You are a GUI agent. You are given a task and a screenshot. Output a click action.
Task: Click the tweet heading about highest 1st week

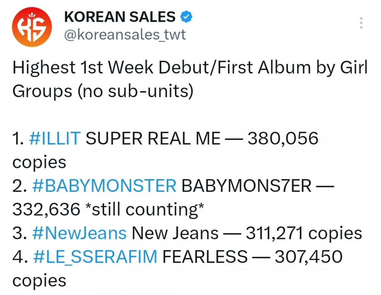pos(190,79)
